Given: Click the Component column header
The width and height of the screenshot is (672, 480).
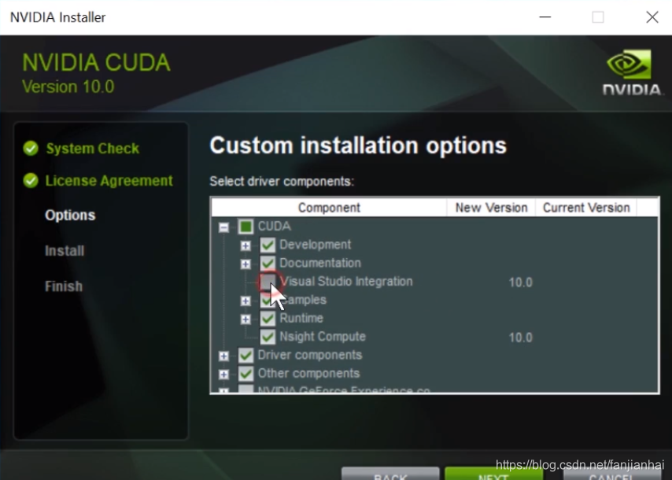Looking at the screenshot, I should (x=329, y=208).
